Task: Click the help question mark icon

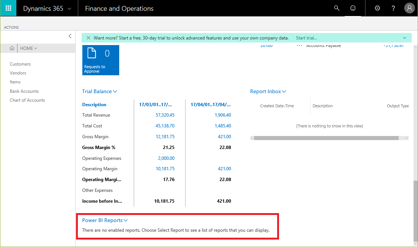Action: point(393,8)
